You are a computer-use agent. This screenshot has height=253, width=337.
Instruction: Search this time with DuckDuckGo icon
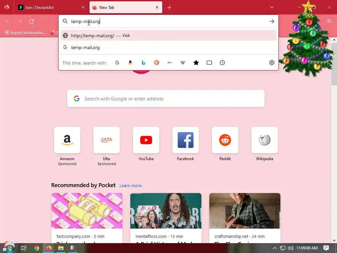pos(156,63)
